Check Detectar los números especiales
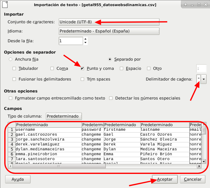The height and width of the screenshot is (188, 210). (111, 98)
